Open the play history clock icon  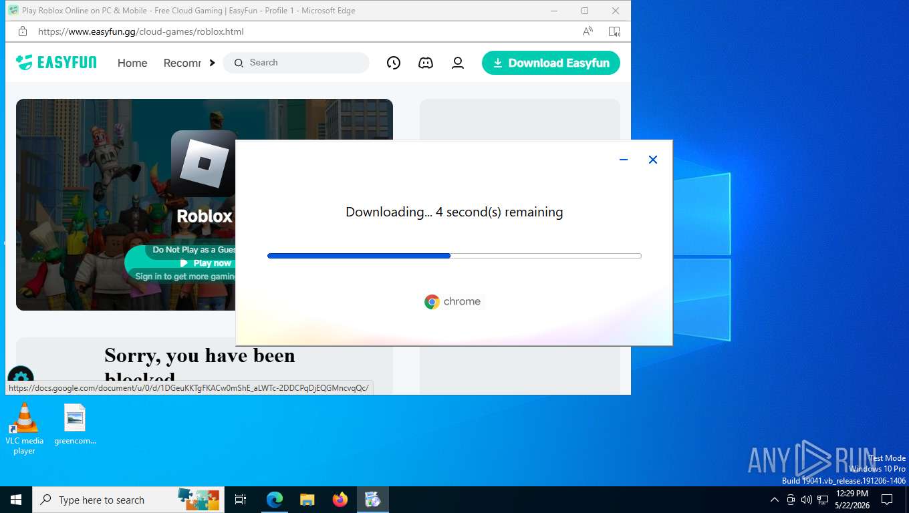click(394, 63)
